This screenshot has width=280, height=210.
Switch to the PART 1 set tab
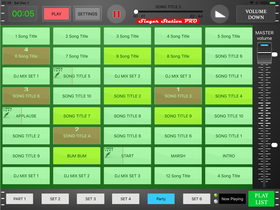click(19, 199)
